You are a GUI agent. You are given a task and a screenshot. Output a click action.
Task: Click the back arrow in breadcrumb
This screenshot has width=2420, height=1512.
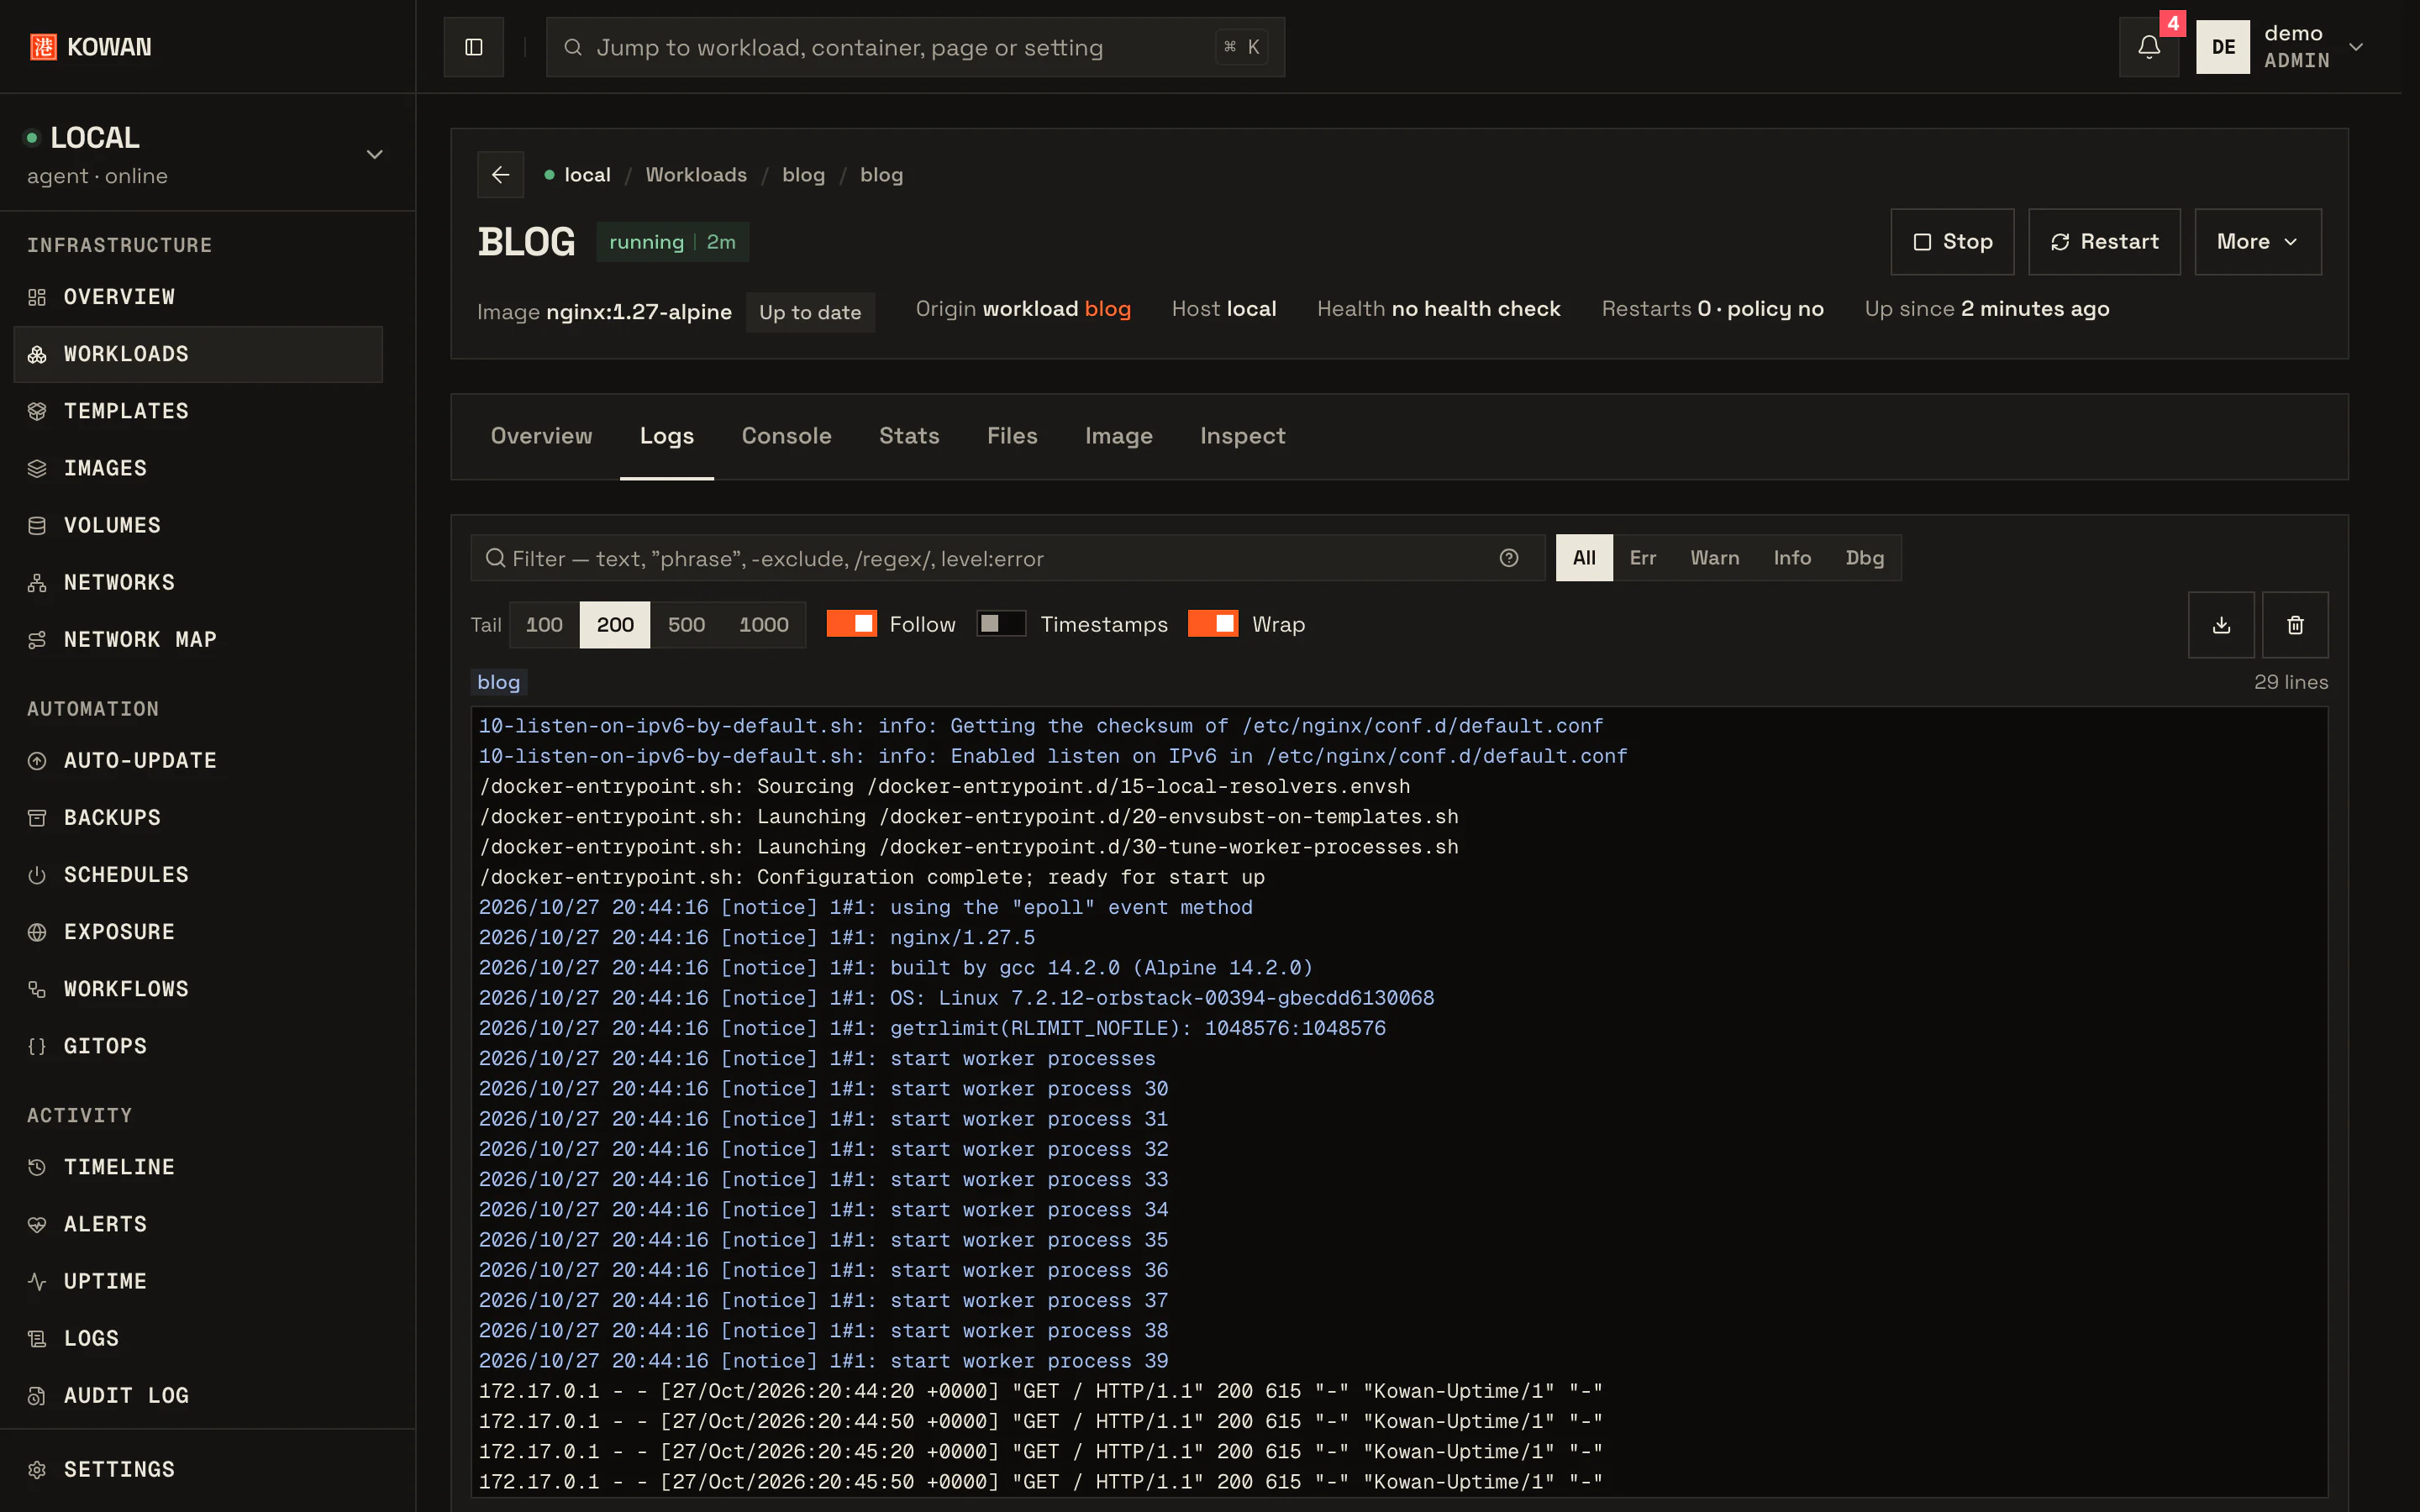click(500, 175)
